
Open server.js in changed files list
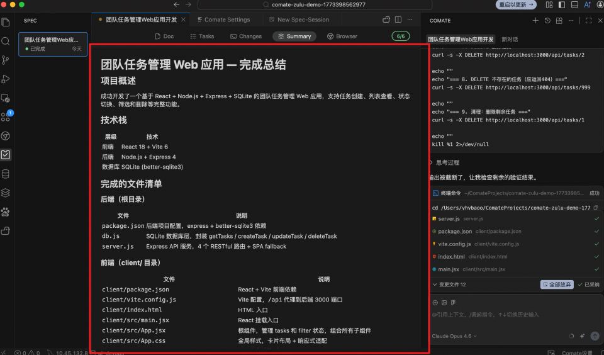pos(515,218)
